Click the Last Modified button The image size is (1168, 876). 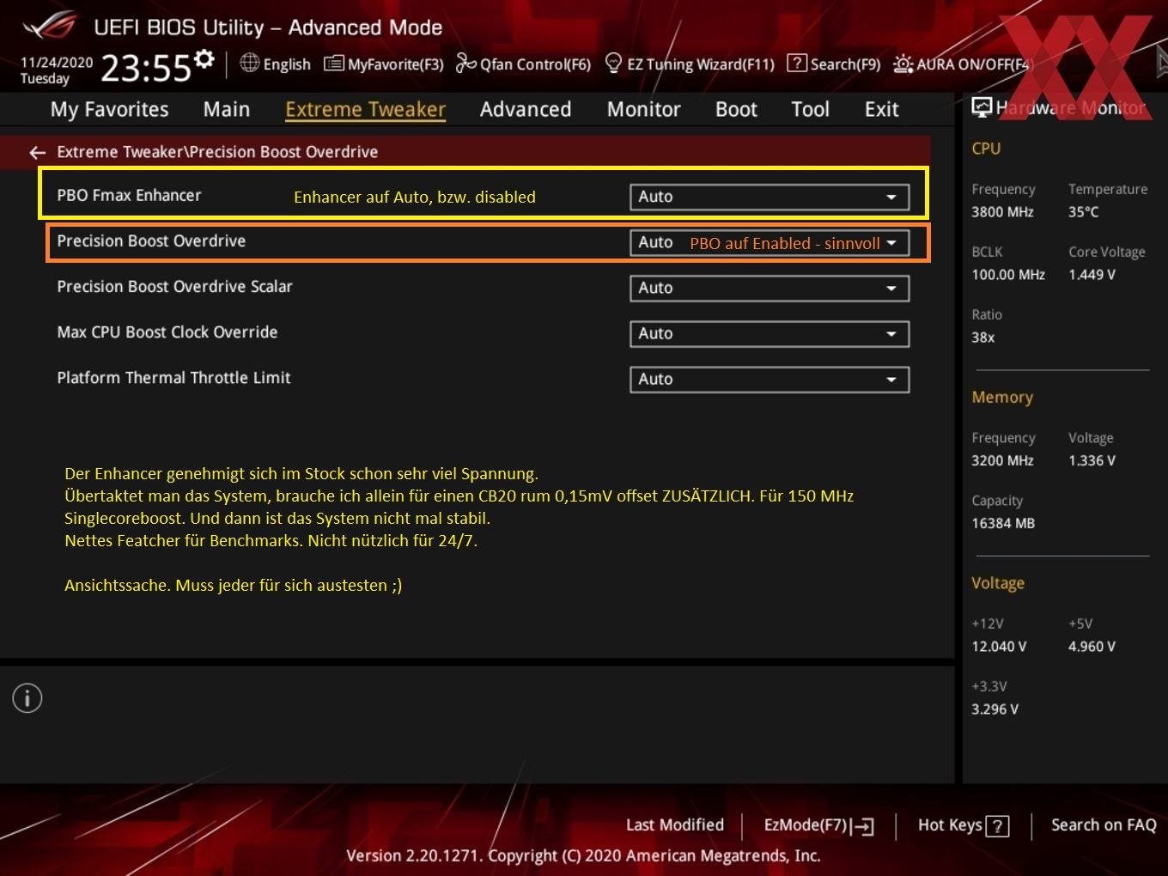coord(675,825)
